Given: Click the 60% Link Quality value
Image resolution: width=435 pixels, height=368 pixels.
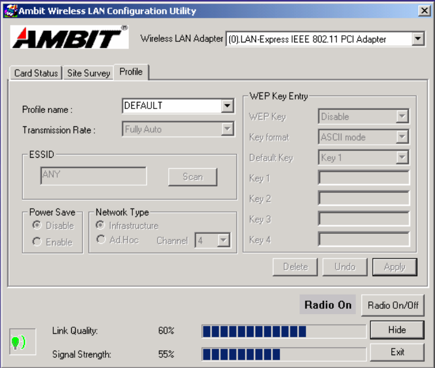Looking at the screenshot, I should pos(166,331).
